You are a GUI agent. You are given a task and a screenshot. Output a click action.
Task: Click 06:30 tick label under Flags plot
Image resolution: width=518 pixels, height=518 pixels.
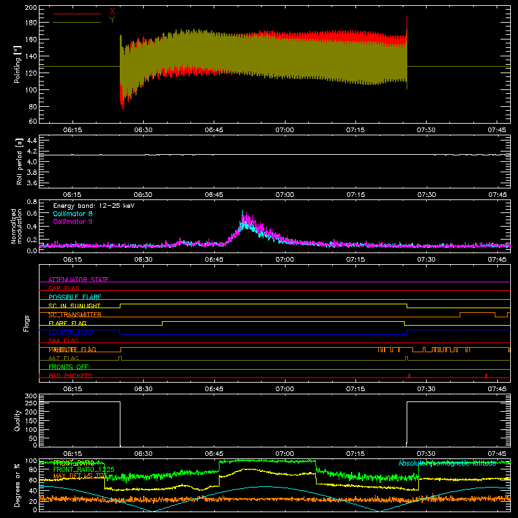(x=143, y=389)
